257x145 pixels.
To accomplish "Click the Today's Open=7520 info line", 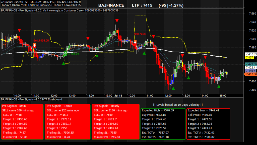I will point(41,5).
